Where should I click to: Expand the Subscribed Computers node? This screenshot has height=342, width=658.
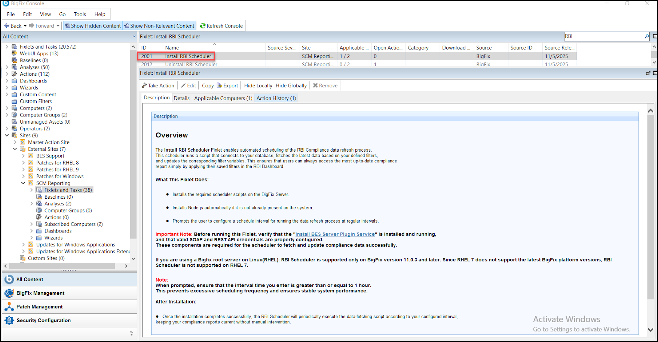(x=32, y=224)
